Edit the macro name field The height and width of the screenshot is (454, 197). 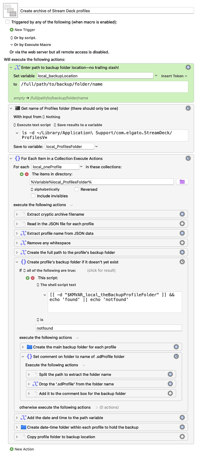[x=107, y=11]
